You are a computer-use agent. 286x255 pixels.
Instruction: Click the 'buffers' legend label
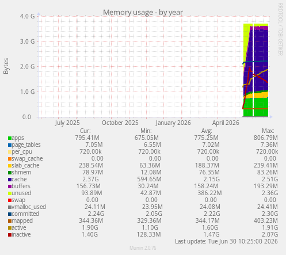tap(21, 187)
